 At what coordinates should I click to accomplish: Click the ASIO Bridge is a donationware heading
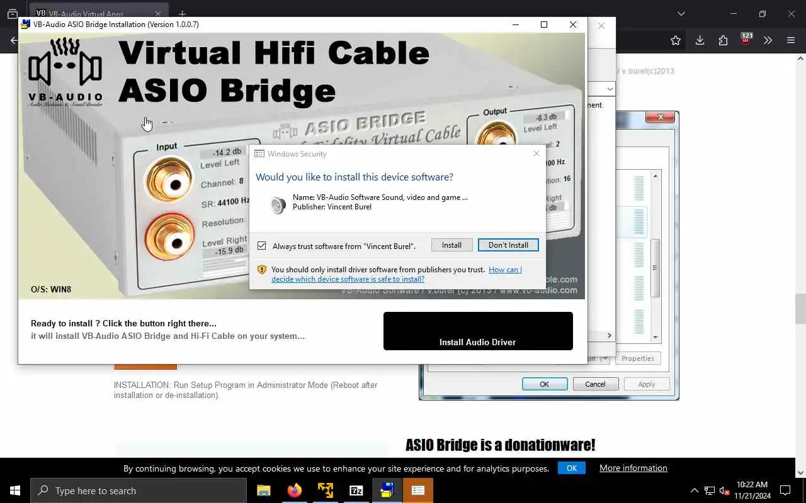click(x=500, y=445)
